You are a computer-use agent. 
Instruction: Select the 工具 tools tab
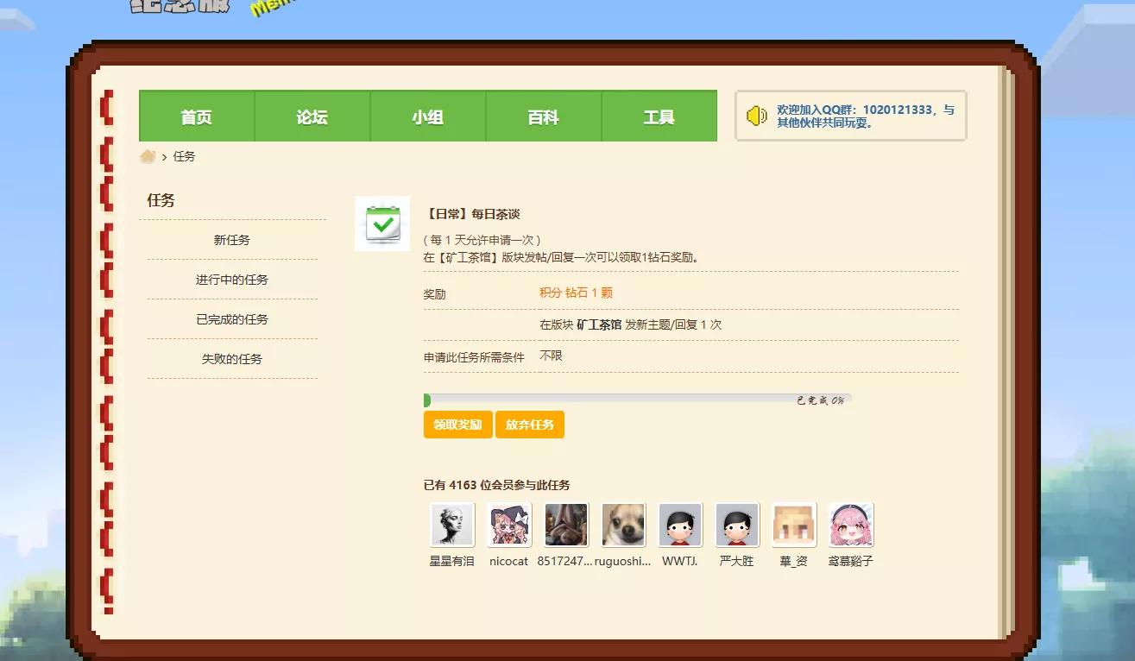click(x=659, y=117)
